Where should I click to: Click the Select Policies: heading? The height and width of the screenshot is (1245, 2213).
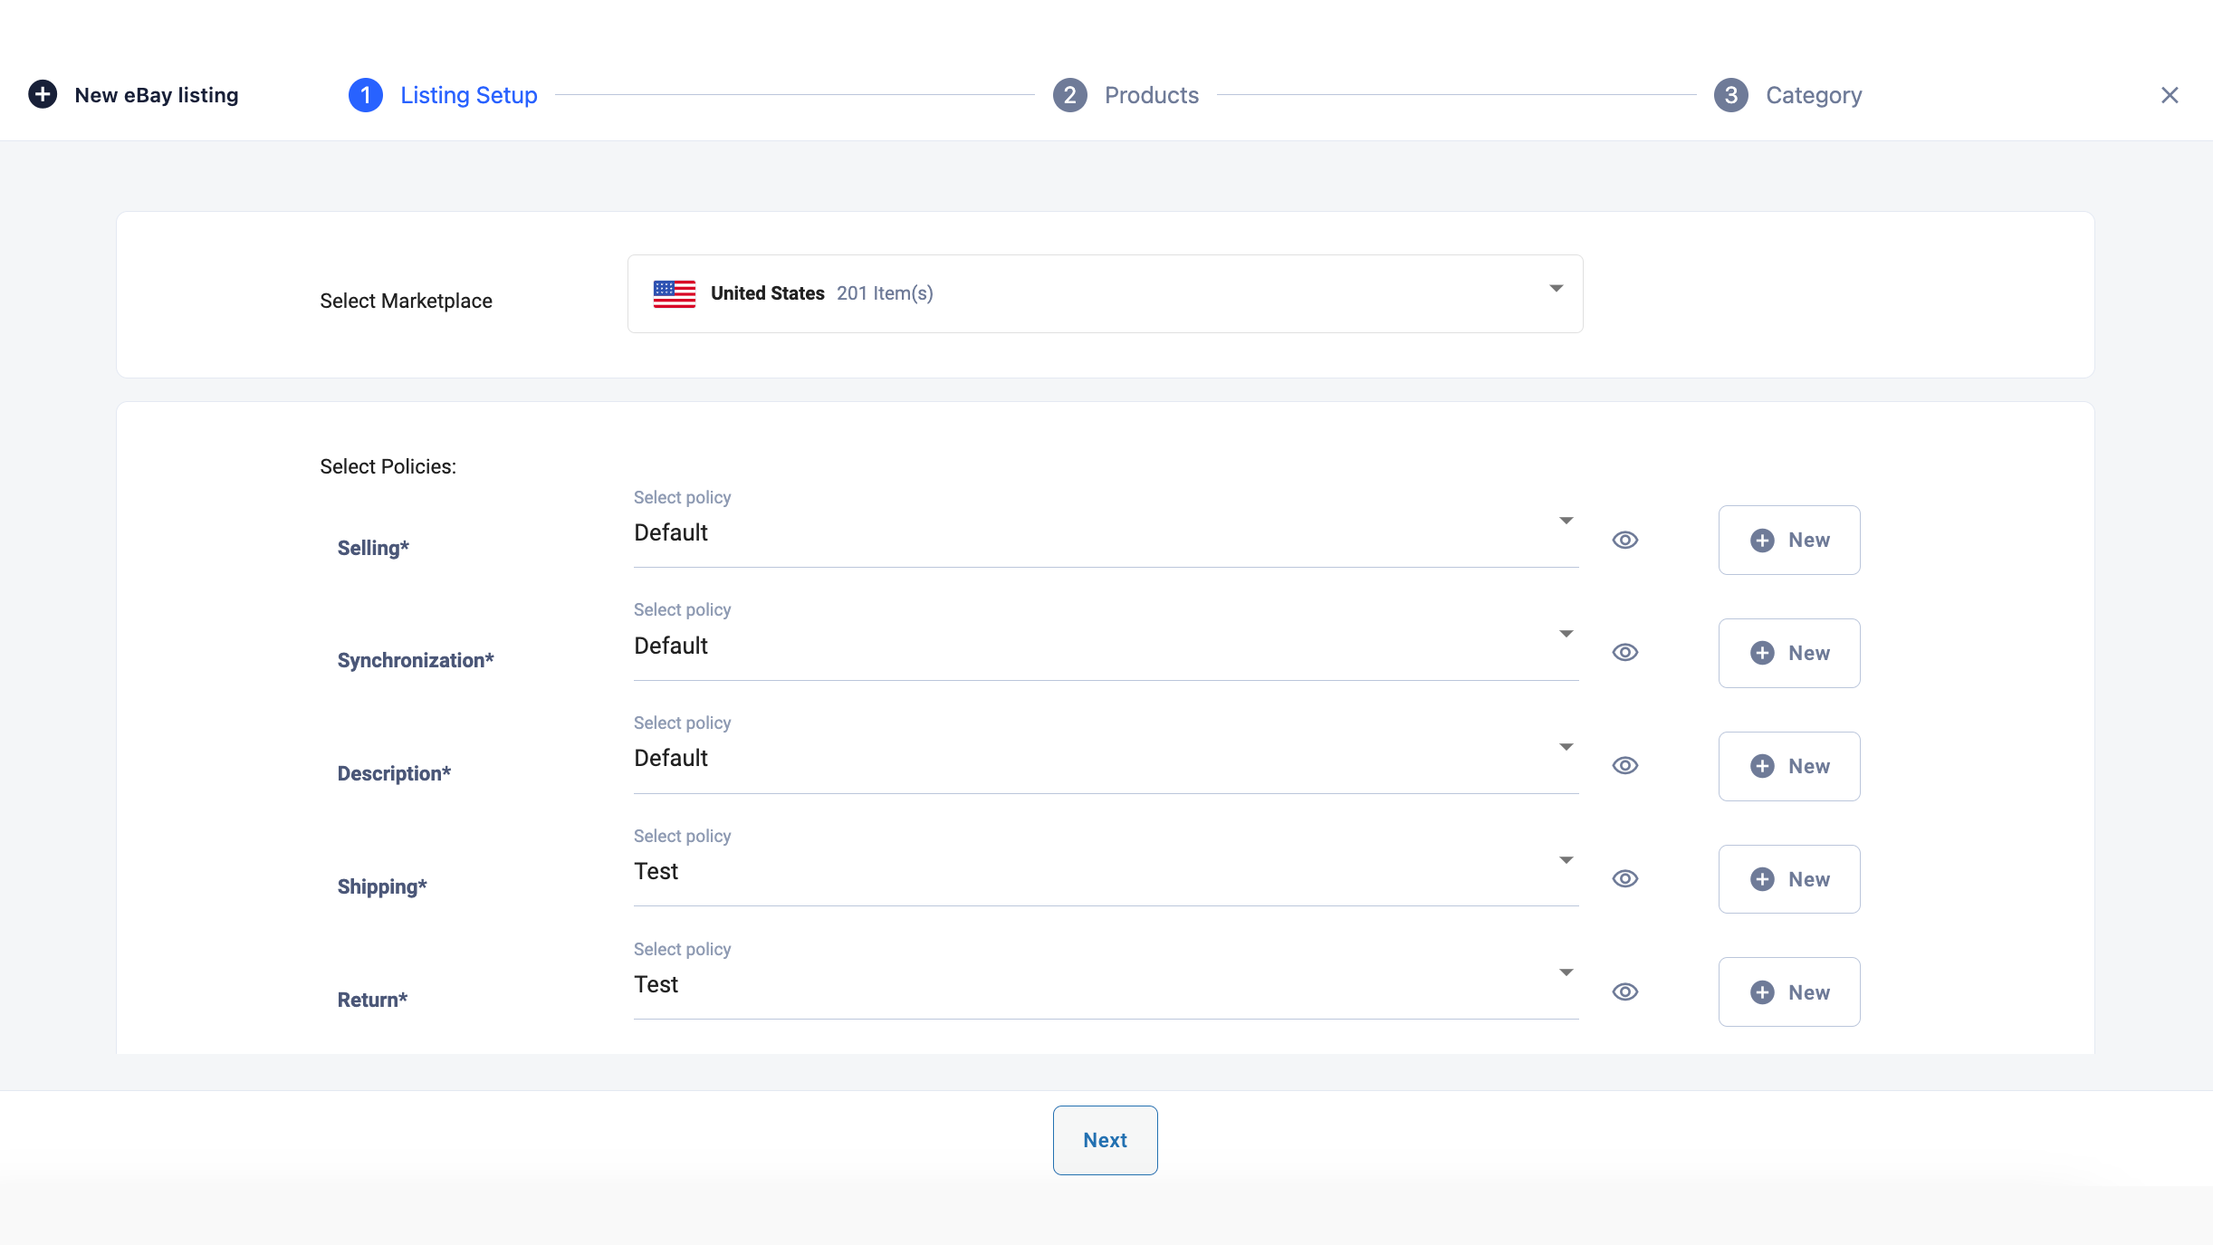[388, 466]
